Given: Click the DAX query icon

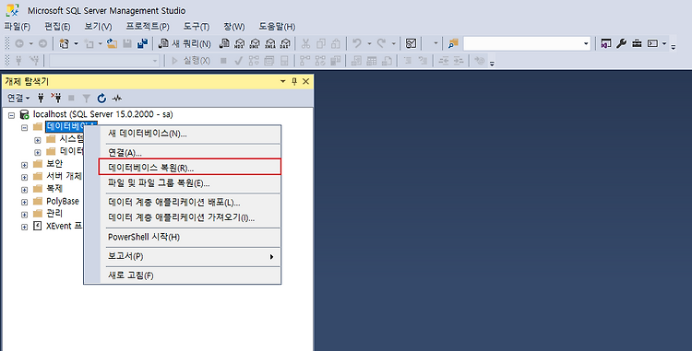Looking at the screenshot, I should click(285, 43).
